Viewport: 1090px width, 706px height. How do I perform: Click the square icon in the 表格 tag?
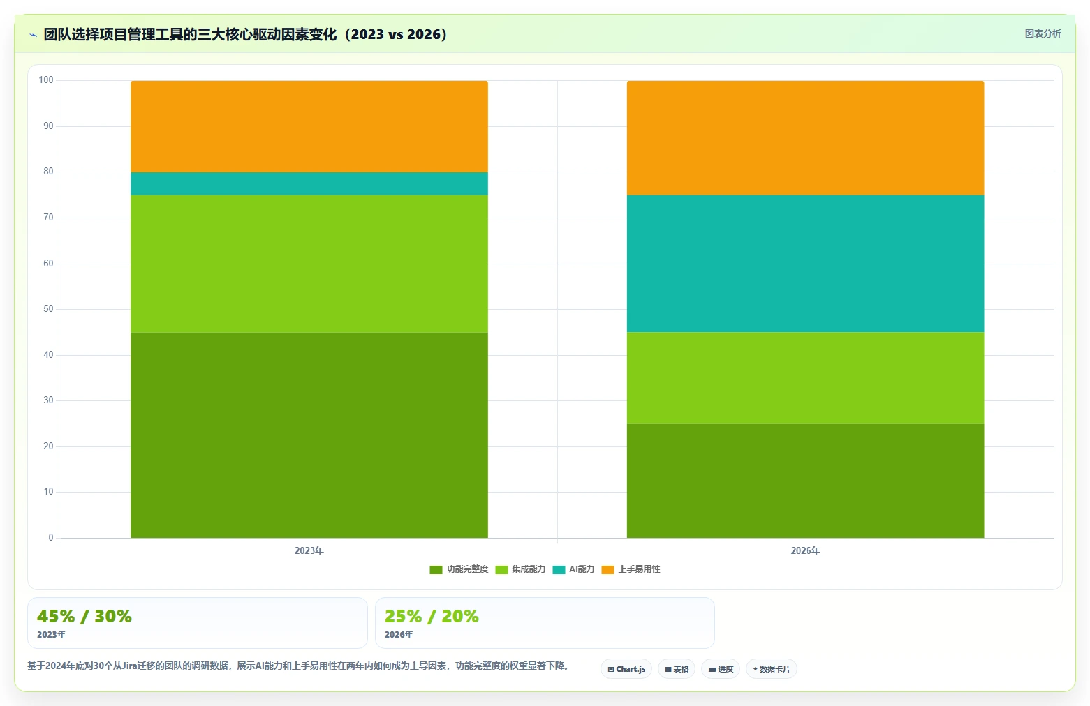coord(668,670)
